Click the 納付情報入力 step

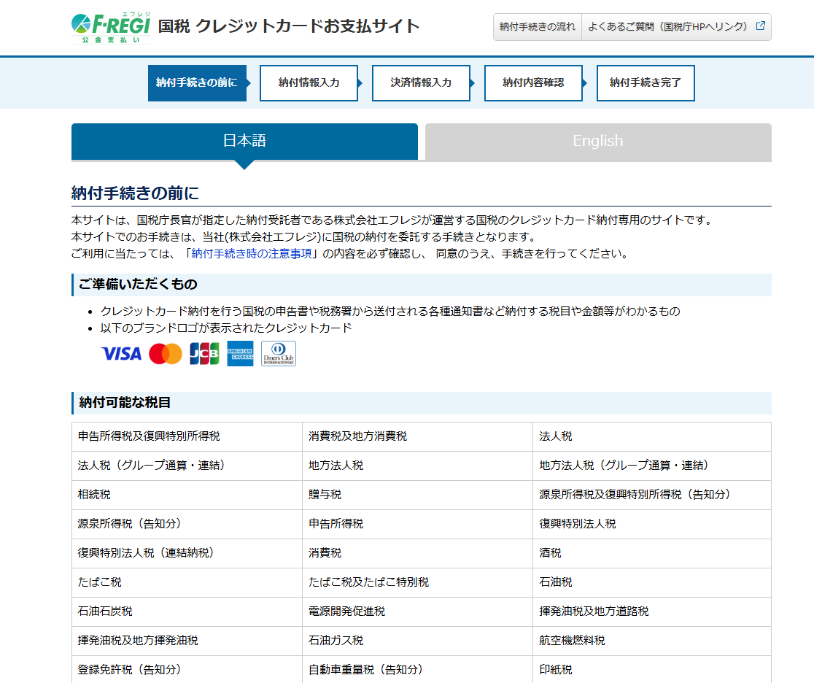tap(309, 83)
